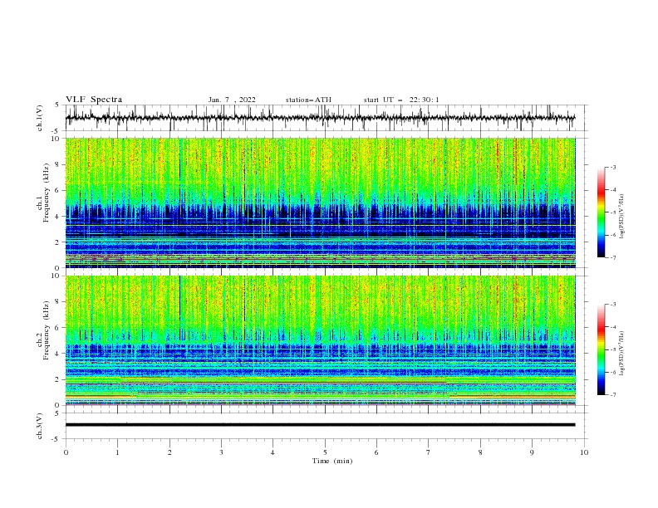Click the "-3" tick on ch.1 colorbar
Viewport: 658px width, 508px height.
tap(612, 167)
